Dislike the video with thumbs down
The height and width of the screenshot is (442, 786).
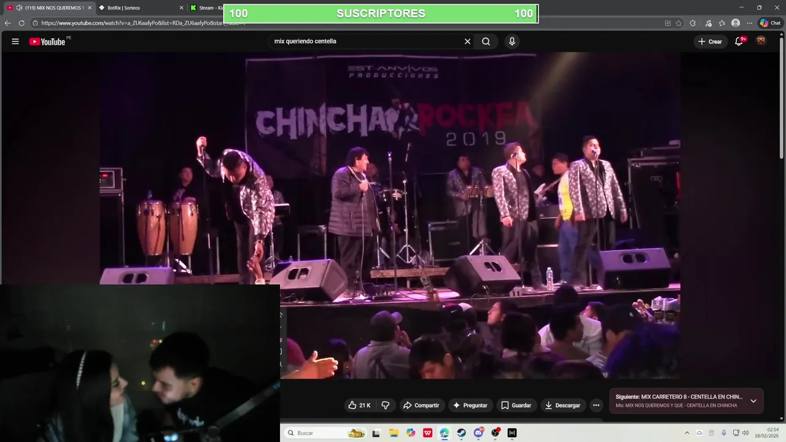(386, 405)
